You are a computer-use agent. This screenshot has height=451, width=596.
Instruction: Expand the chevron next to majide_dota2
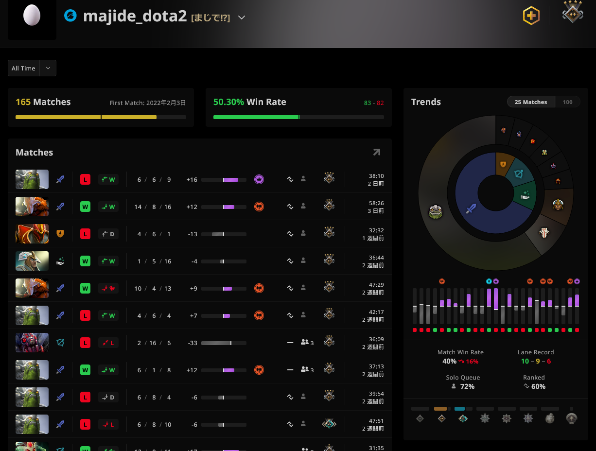point(242,17)
